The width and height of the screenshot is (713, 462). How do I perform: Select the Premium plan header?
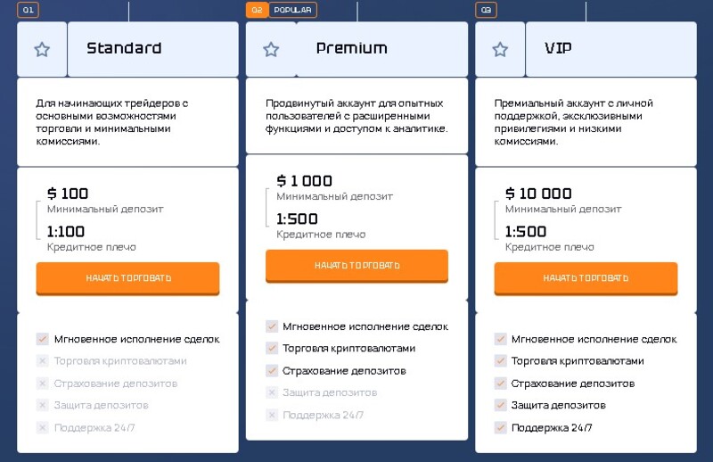pyautogui.click(x=382, y=49)
